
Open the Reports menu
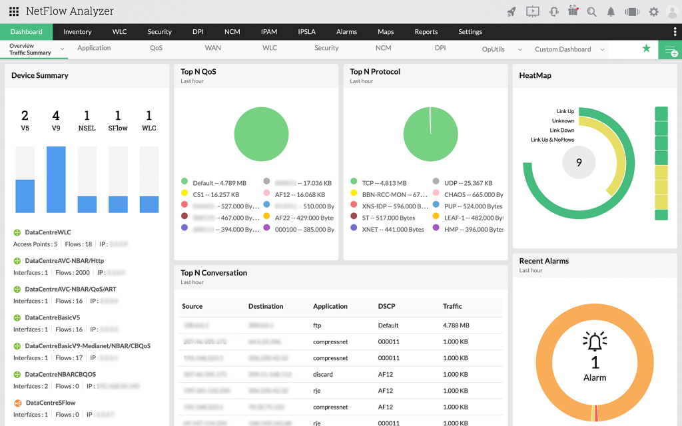click(426, 31)
